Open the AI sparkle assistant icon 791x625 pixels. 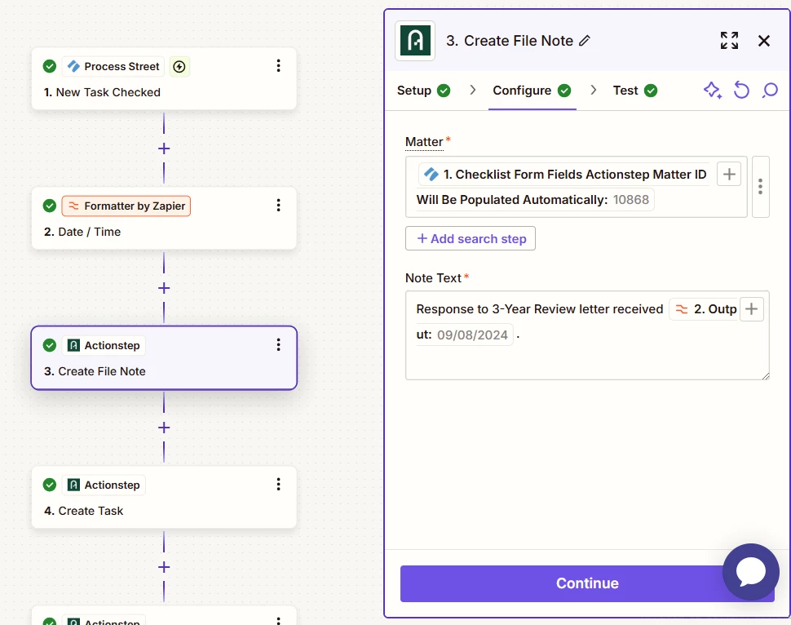click(x=713, y=91)
